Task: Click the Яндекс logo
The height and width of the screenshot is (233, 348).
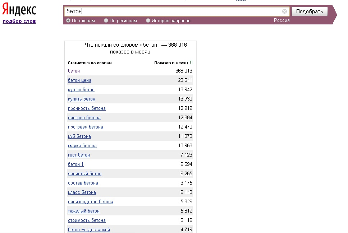Action: (19, 9)
